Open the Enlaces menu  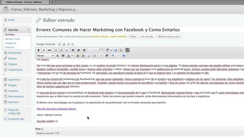point(13,58)
